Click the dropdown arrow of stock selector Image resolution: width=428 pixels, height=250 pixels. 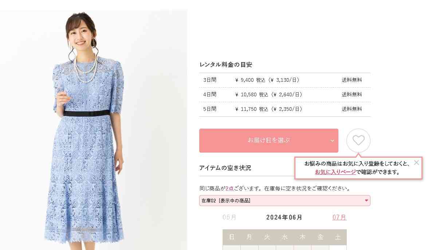[366, 201]
